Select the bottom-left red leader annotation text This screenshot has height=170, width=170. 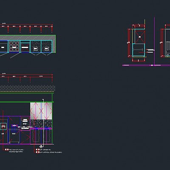[x=16, y=150]
